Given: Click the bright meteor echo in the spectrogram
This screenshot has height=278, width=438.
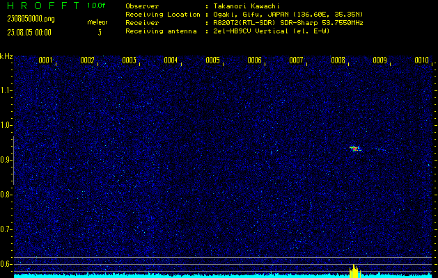Looking at the screenshot, I should [x=354, y=148].
